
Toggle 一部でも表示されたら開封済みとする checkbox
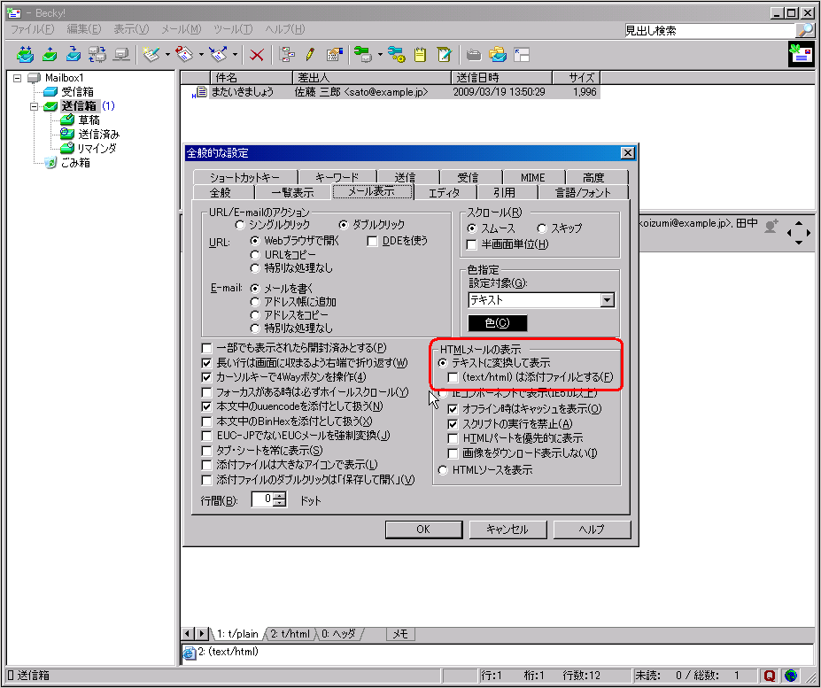[207, 348]
